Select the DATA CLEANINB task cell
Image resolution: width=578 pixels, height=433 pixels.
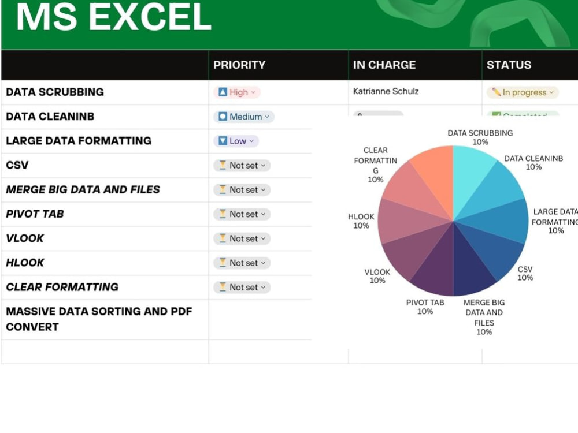105,117
